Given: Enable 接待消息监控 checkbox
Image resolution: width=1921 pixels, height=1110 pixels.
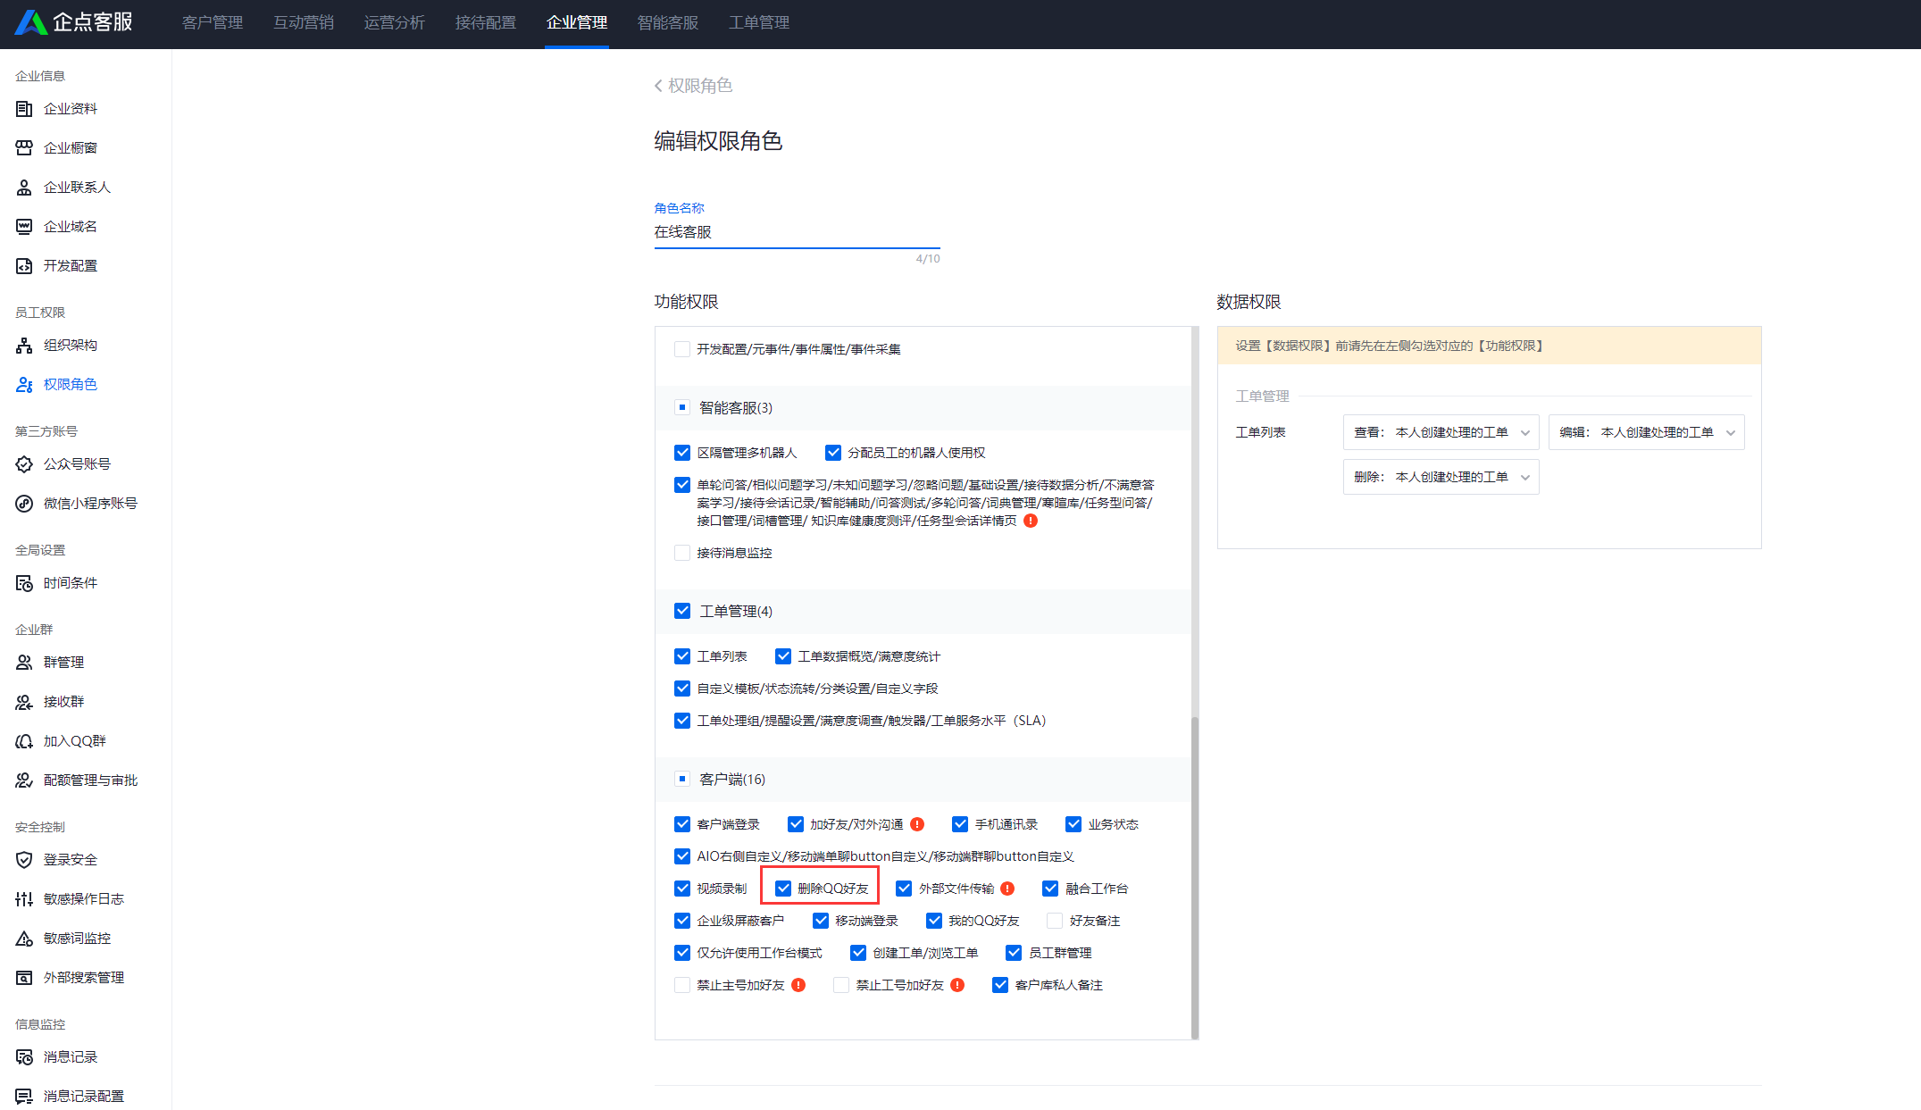Looking at the screenshot, I should pyautogui.click(x=682, y=553).
